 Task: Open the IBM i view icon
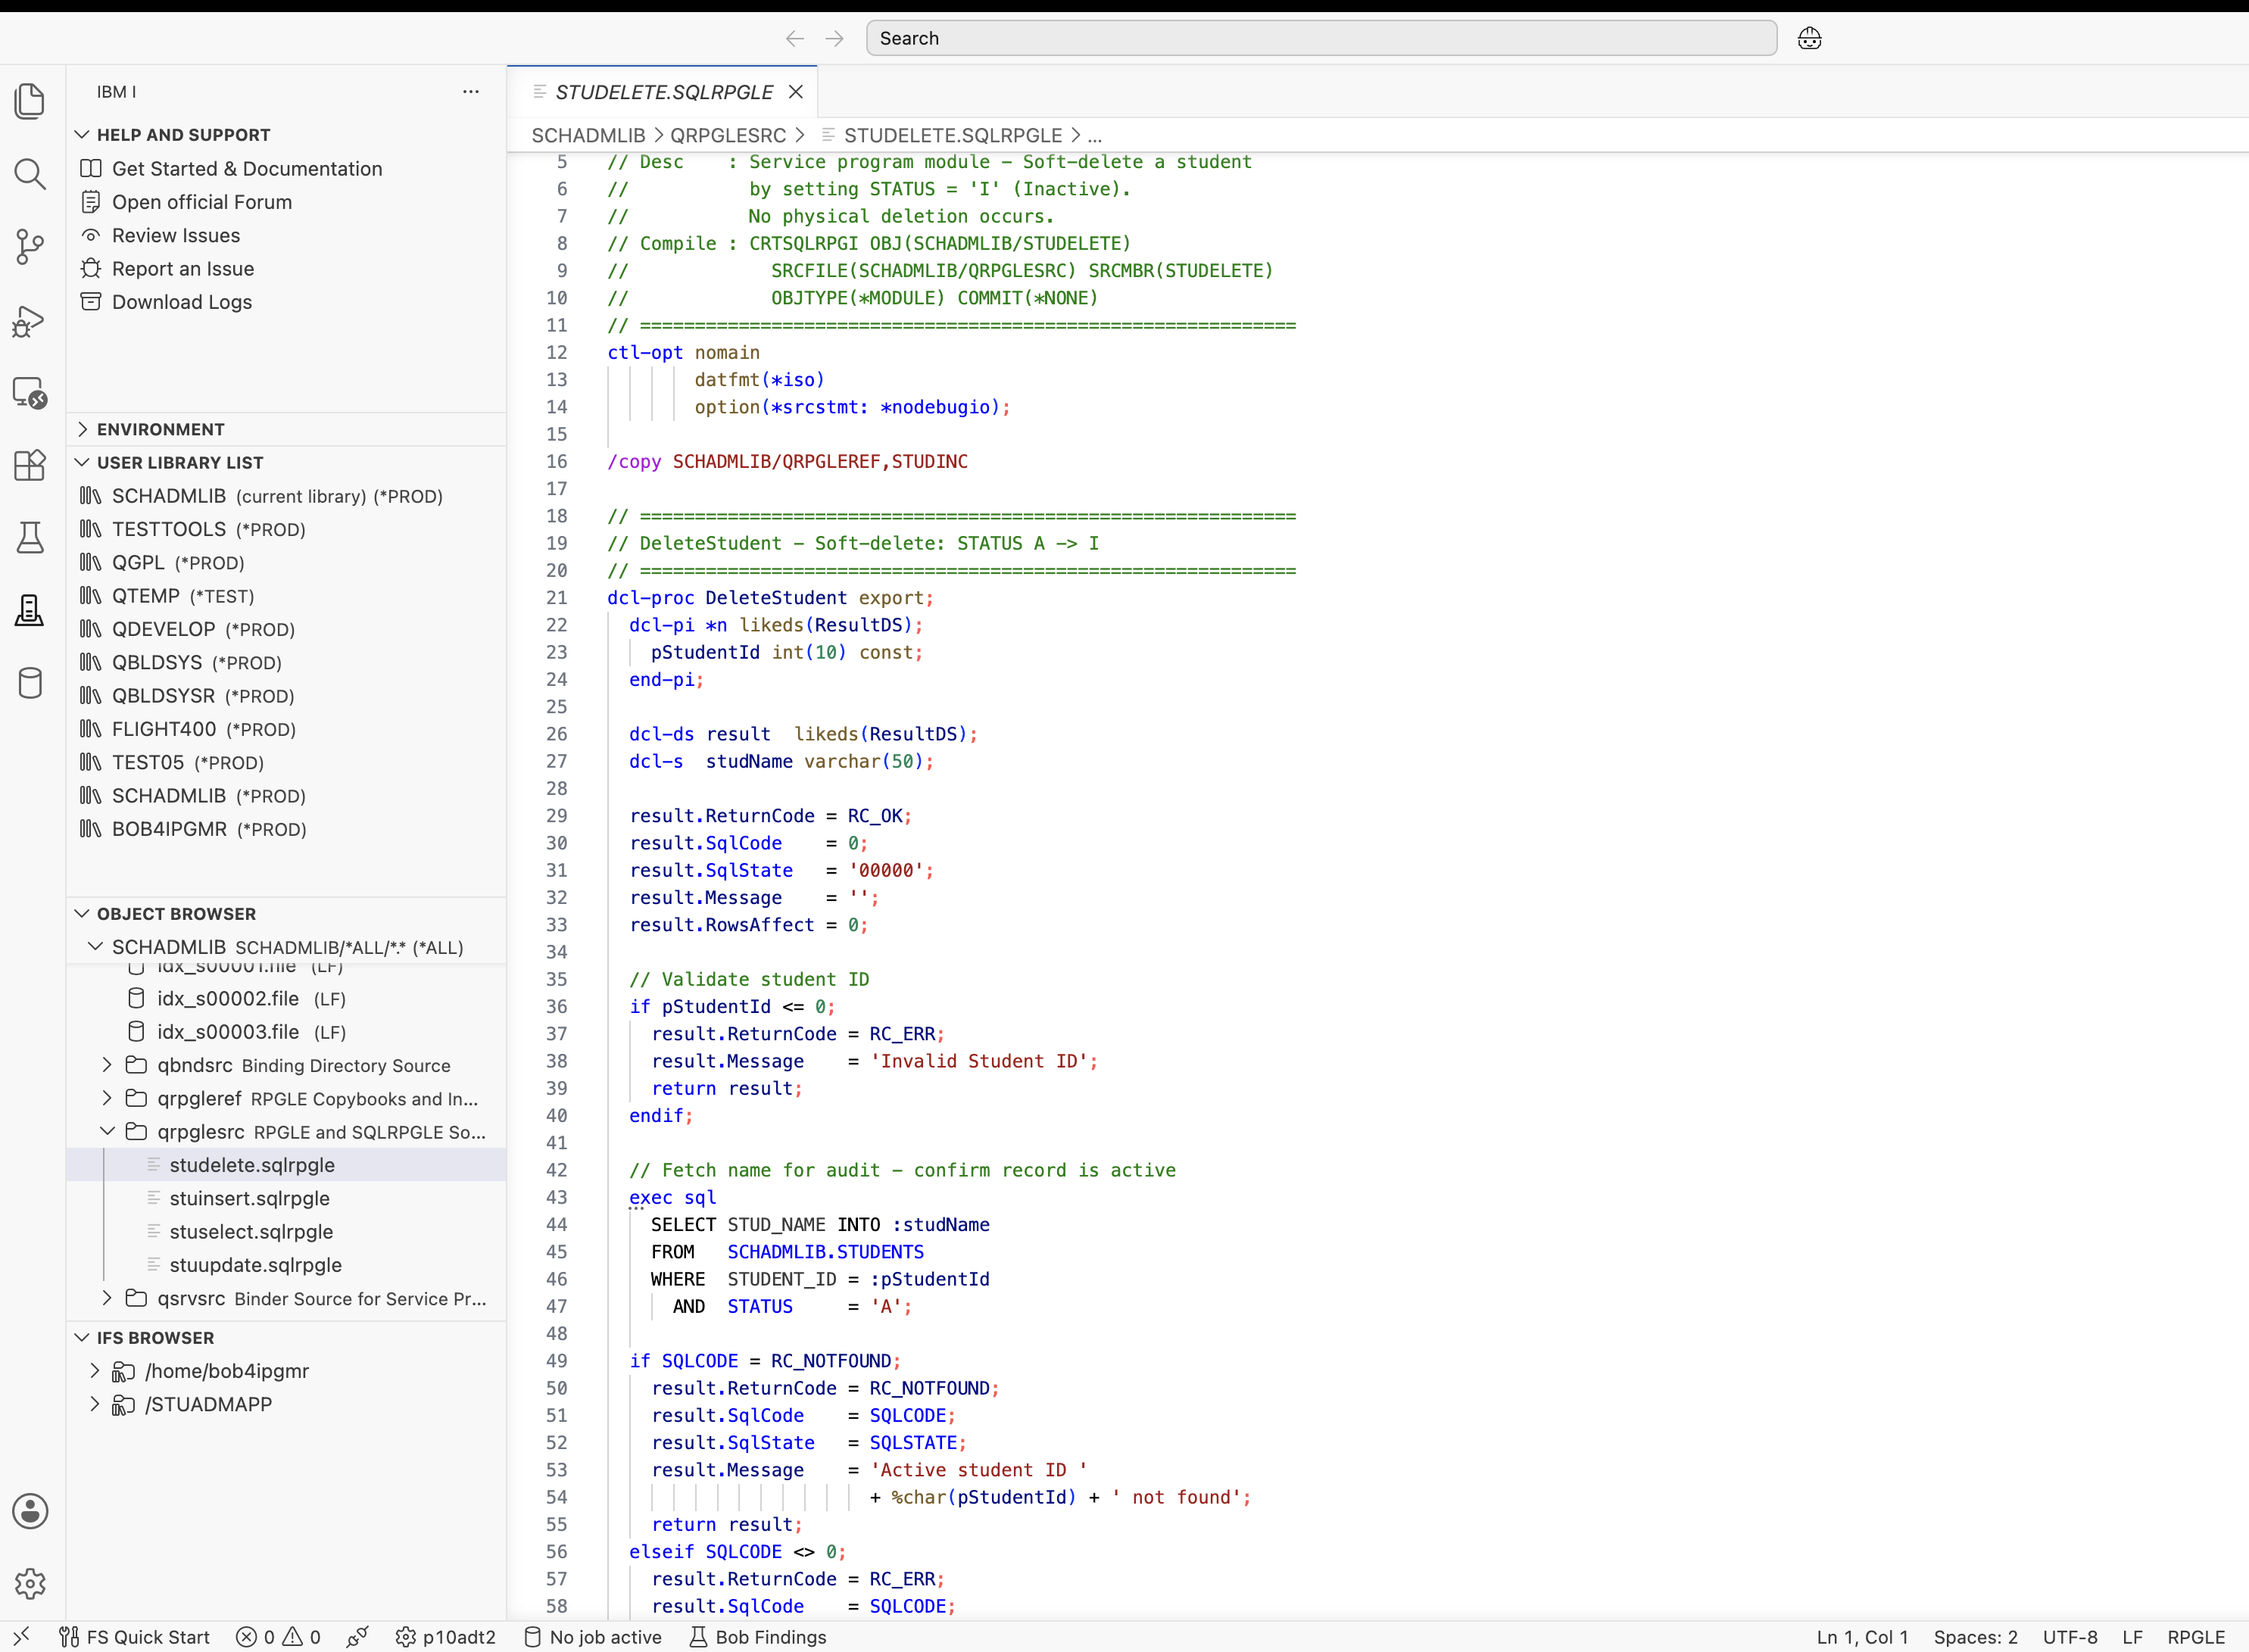[x=30, y=610]
